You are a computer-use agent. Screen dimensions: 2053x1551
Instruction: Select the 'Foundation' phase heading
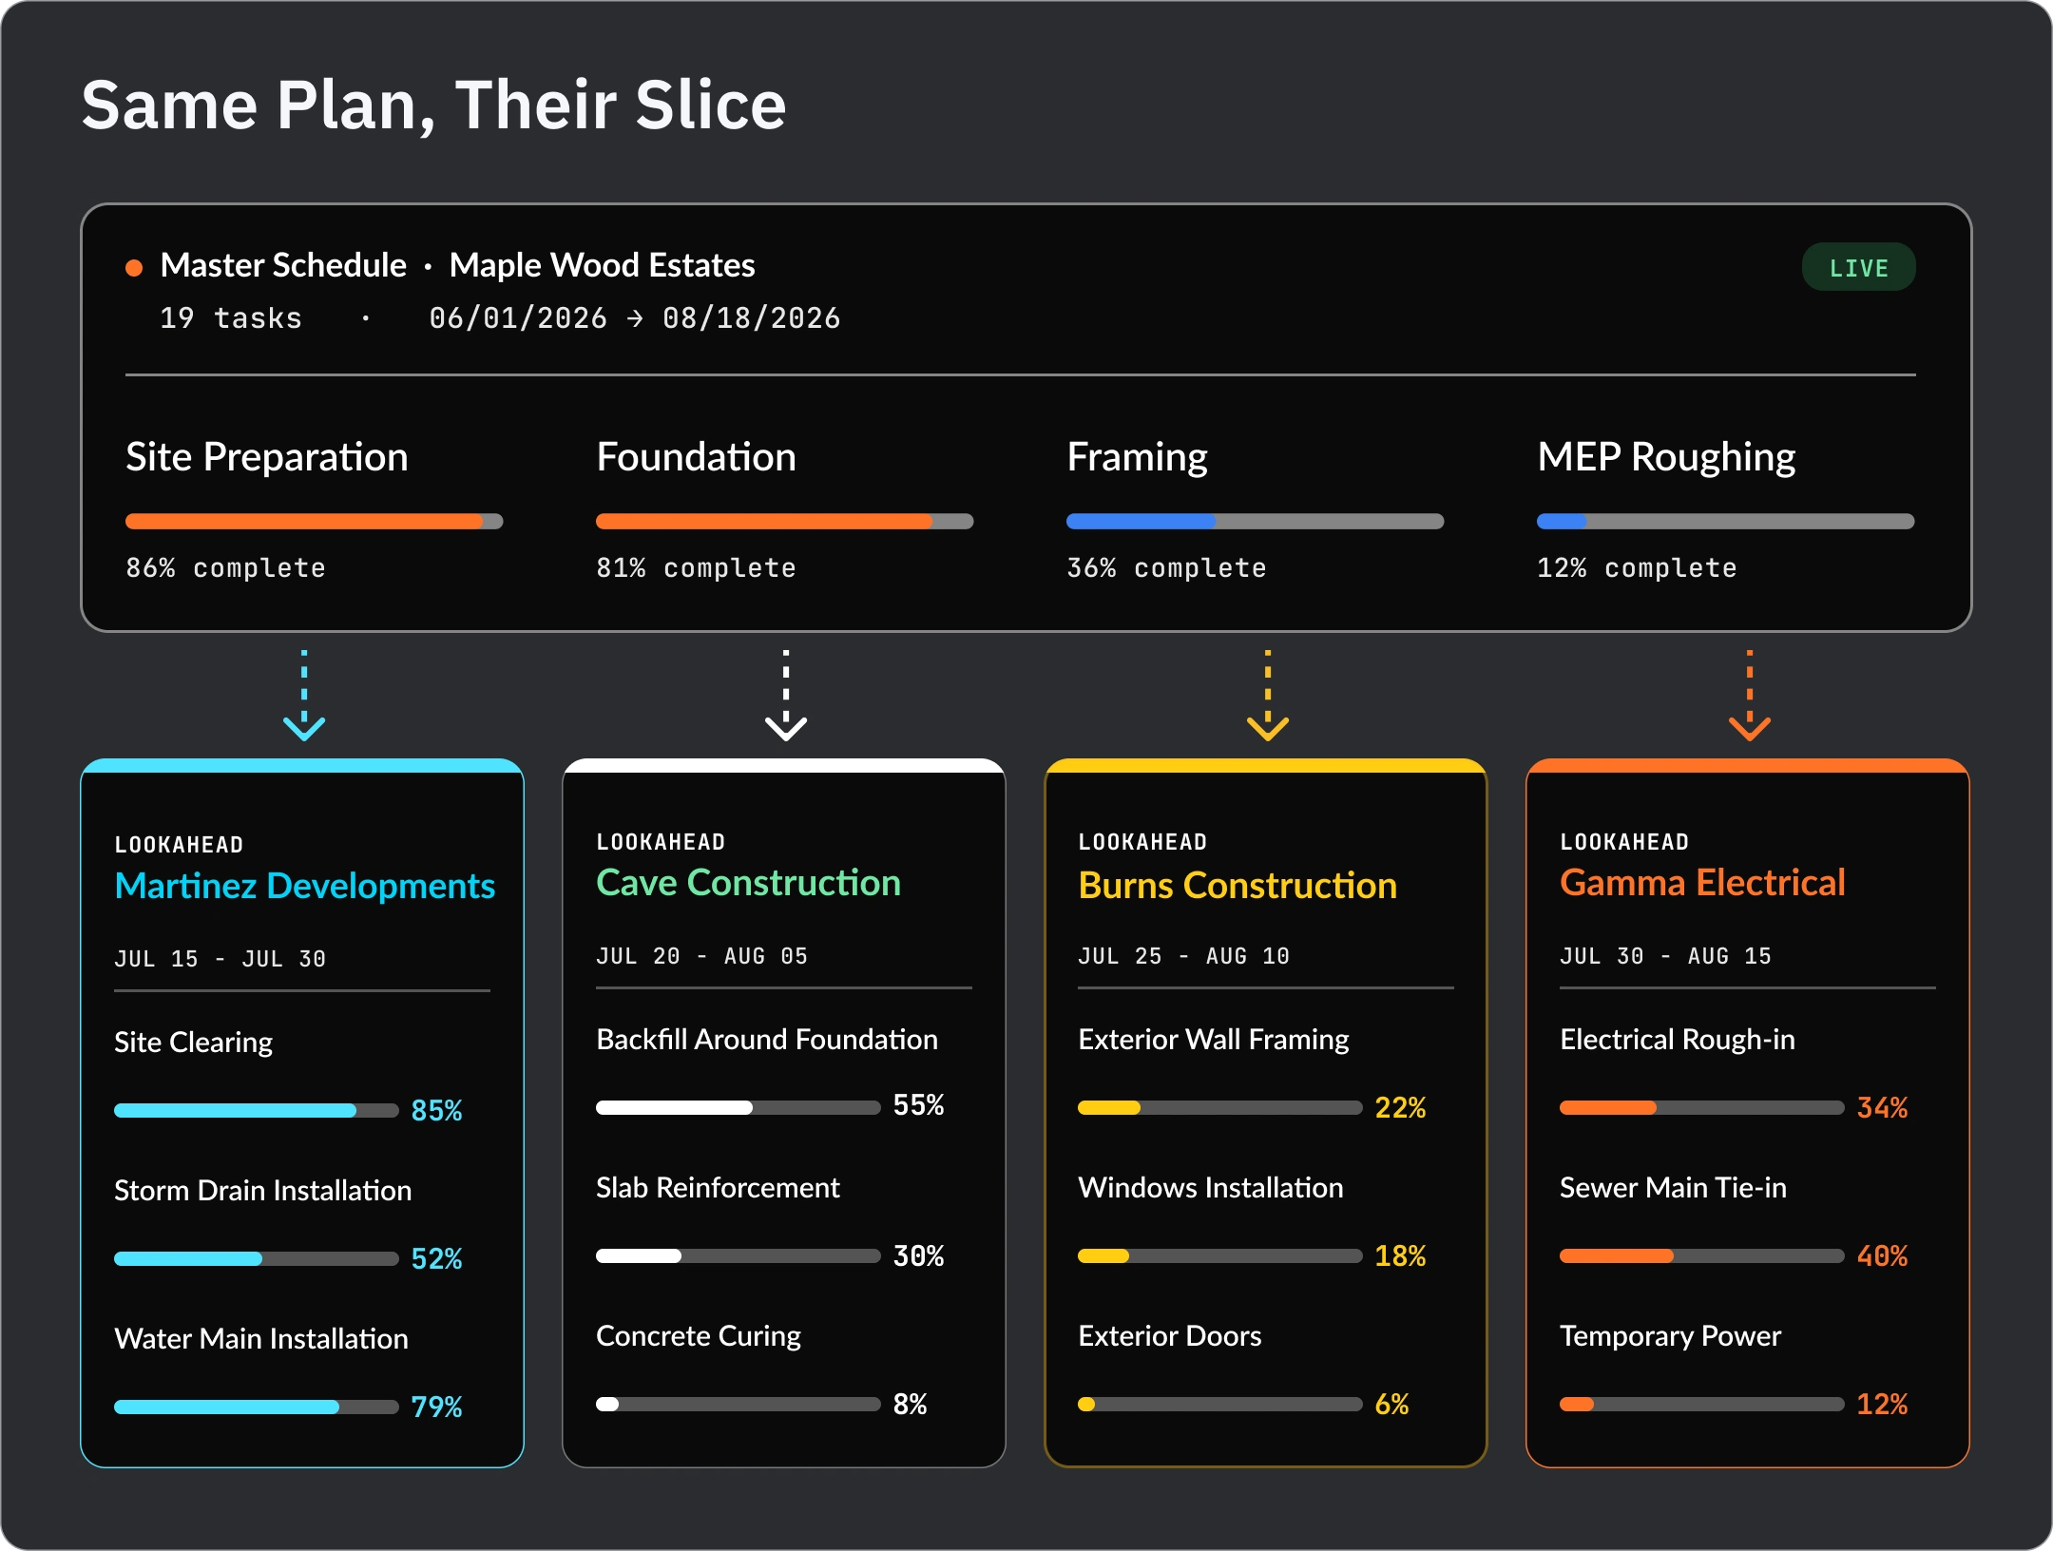[x=696, y=457]
